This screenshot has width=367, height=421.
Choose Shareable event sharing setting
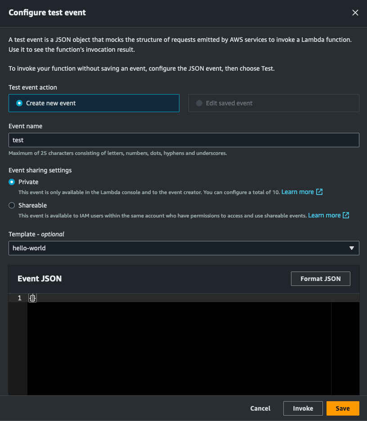12,205
